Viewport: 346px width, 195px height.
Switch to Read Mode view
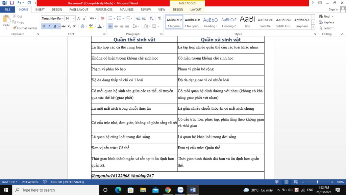click(x=276, y=182)
